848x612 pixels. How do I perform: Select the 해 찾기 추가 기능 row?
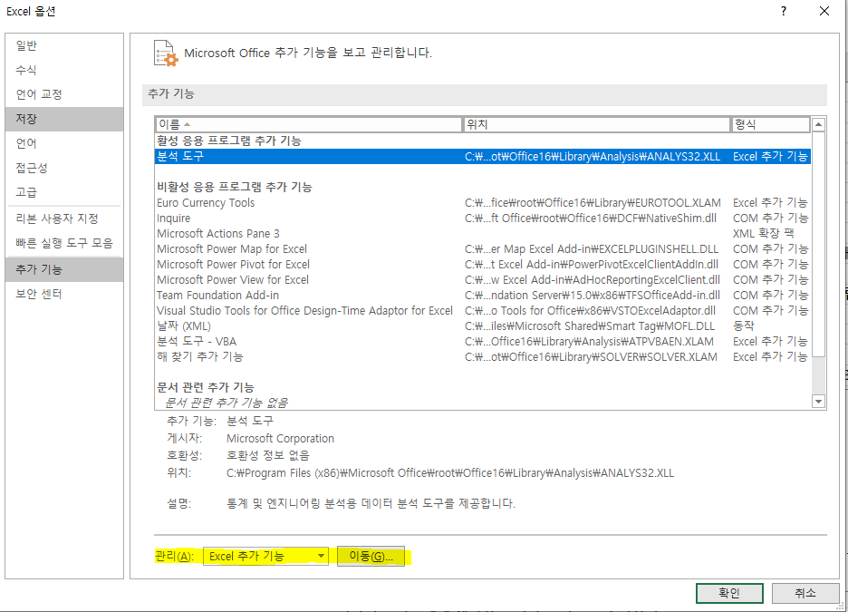(483, 357)
